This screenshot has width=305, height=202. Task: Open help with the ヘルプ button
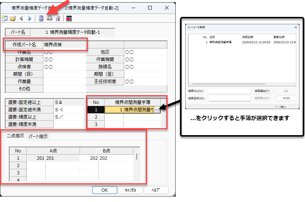pos(156,190)
